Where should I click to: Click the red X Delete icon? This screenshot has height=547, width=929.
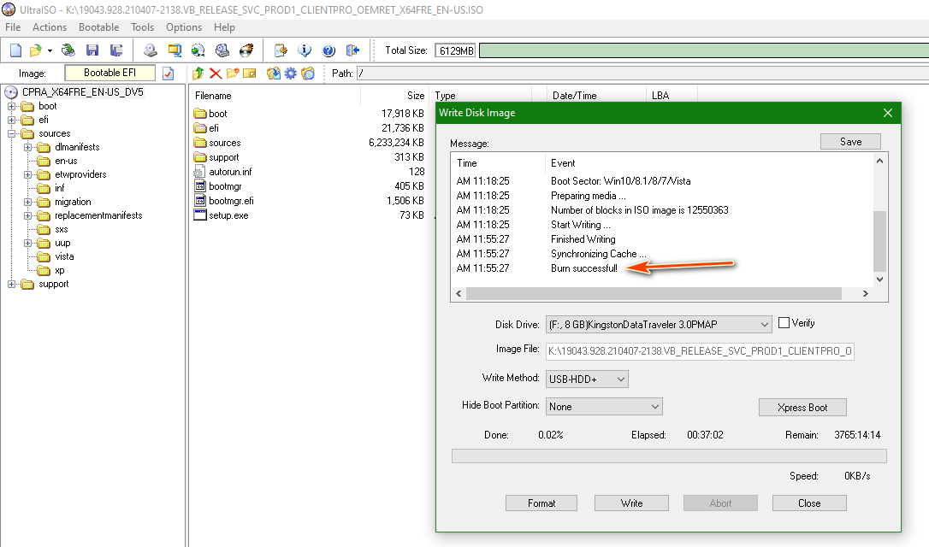point(216,74)
